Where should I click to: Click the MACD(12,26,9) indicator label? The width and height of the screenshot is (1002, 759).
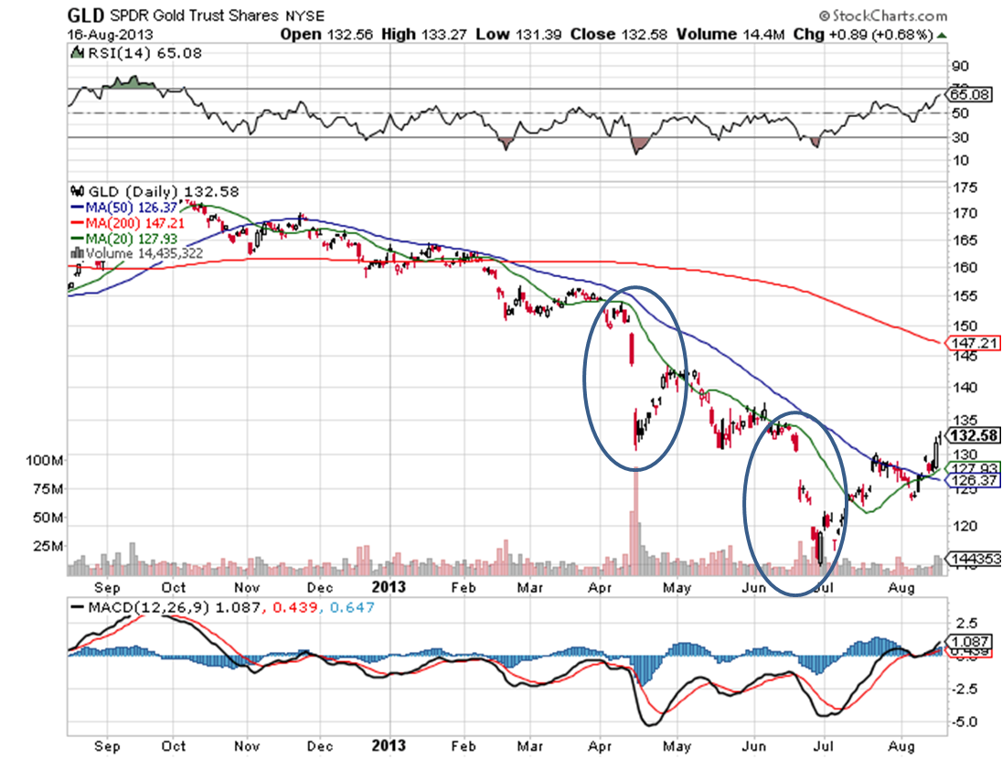point(149,607)
